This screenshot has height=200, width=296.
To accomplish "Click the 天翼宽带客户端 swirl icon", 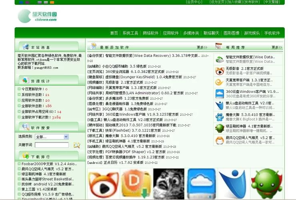I will click(220, 82).
